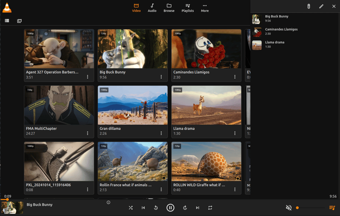
Task: Play the Gran dillama video thumbnail
Action: (133, 105)
